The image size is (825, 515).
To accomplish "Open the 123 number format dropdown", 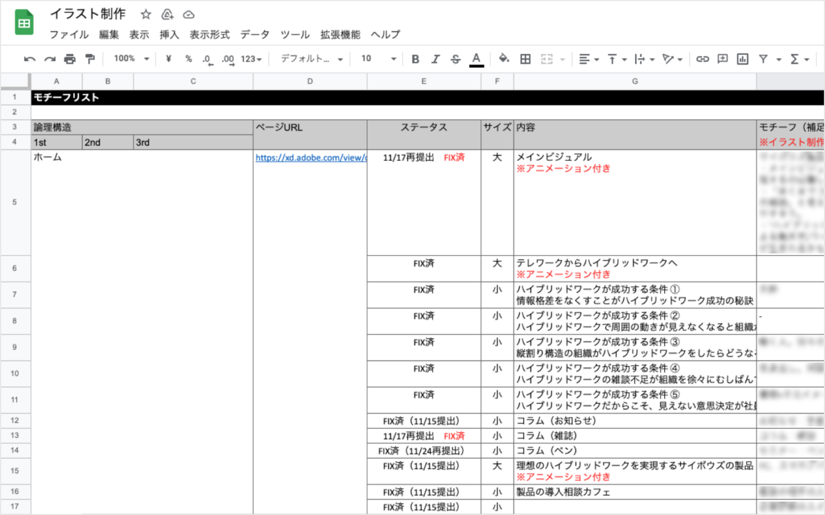I will point(252,59).
